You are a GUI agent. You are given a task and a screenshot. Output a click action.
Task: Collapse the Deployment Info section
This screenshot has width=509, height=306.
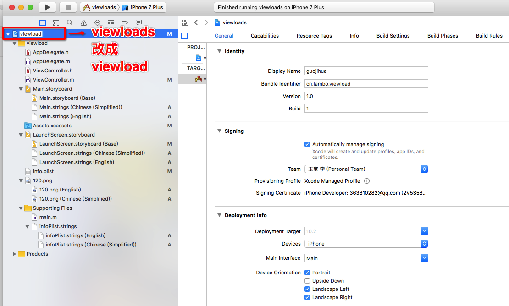[x=220, y=215]
